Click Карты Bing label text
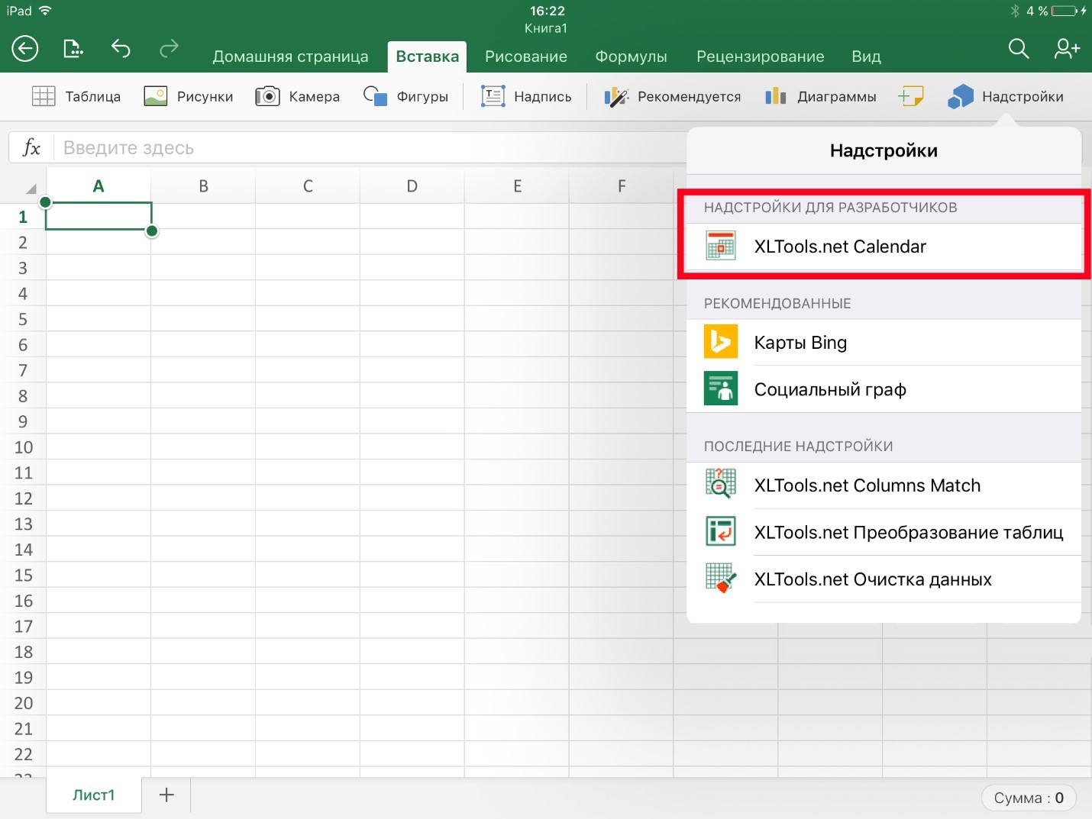This screenshot has height=819, width=1092. (x=800, y=343)
